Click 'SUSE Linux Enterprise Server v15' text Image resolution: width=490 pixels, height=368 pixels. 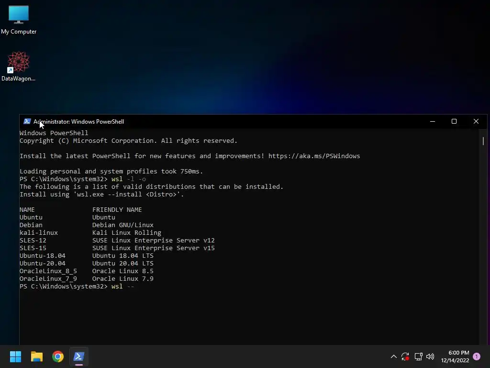(154, 248)
